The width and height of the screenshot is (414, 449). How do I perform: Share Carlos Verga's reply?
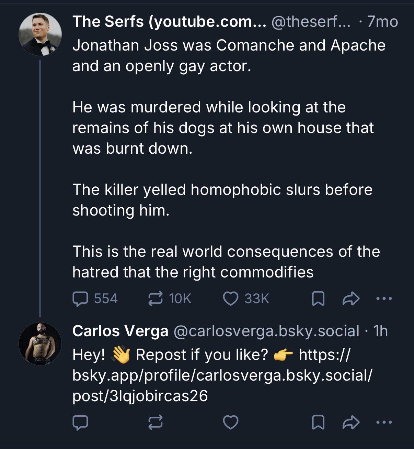[351, 423]
